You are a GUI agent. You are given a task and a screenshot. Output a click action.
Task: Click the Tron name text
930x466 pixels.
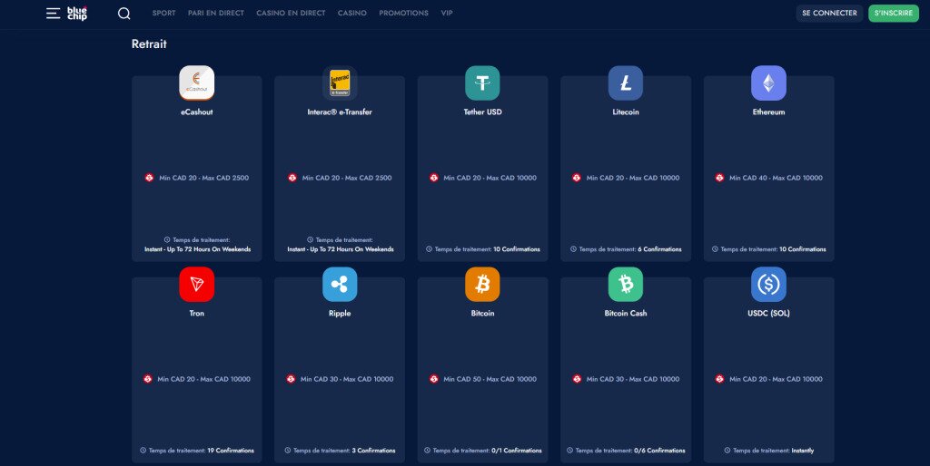tap(197, 313)
